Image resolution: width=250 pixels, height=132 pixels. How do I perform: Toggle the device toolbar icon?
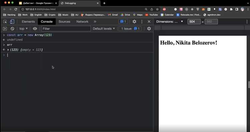click(x=12, y=22)
